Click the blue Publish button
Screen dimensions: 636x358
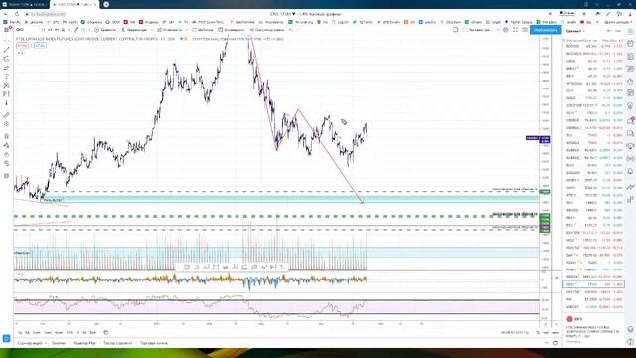pyautogui.click(x=546, y=30)
